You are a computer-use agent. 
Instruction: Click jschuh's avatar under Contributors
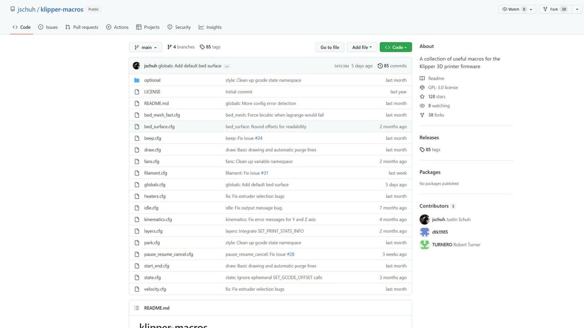[x=424, y=219]
